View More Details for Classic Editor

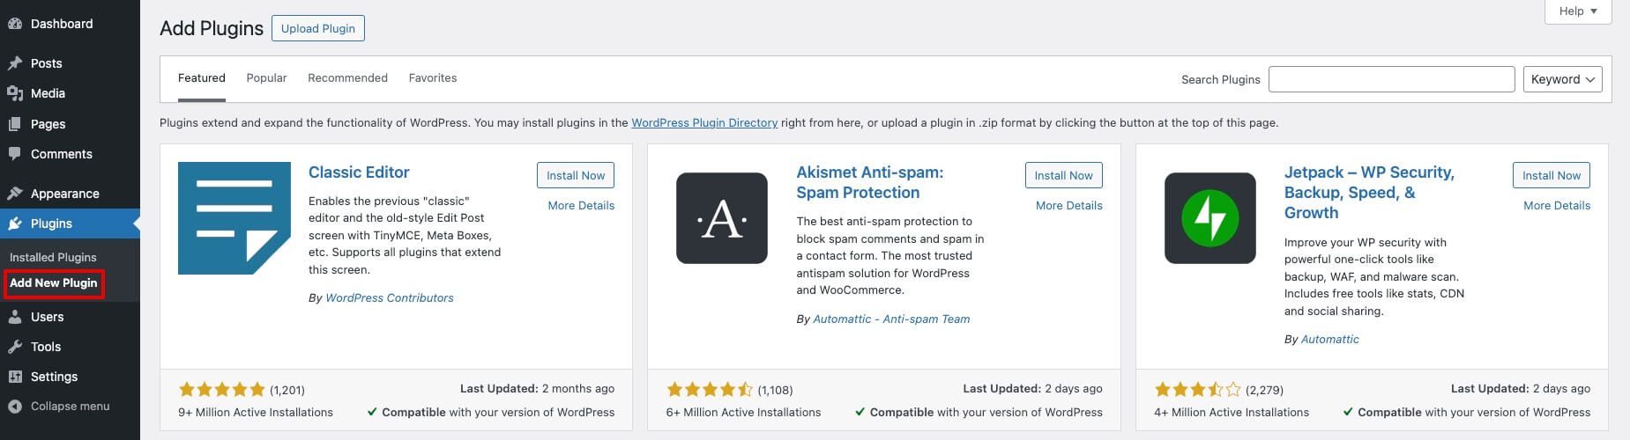(581, 206)
